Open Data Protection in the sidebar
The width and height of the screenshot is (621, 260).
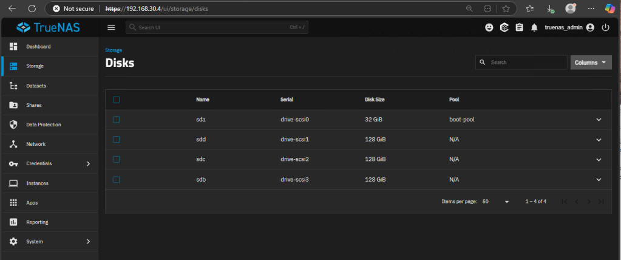[43, 125]
